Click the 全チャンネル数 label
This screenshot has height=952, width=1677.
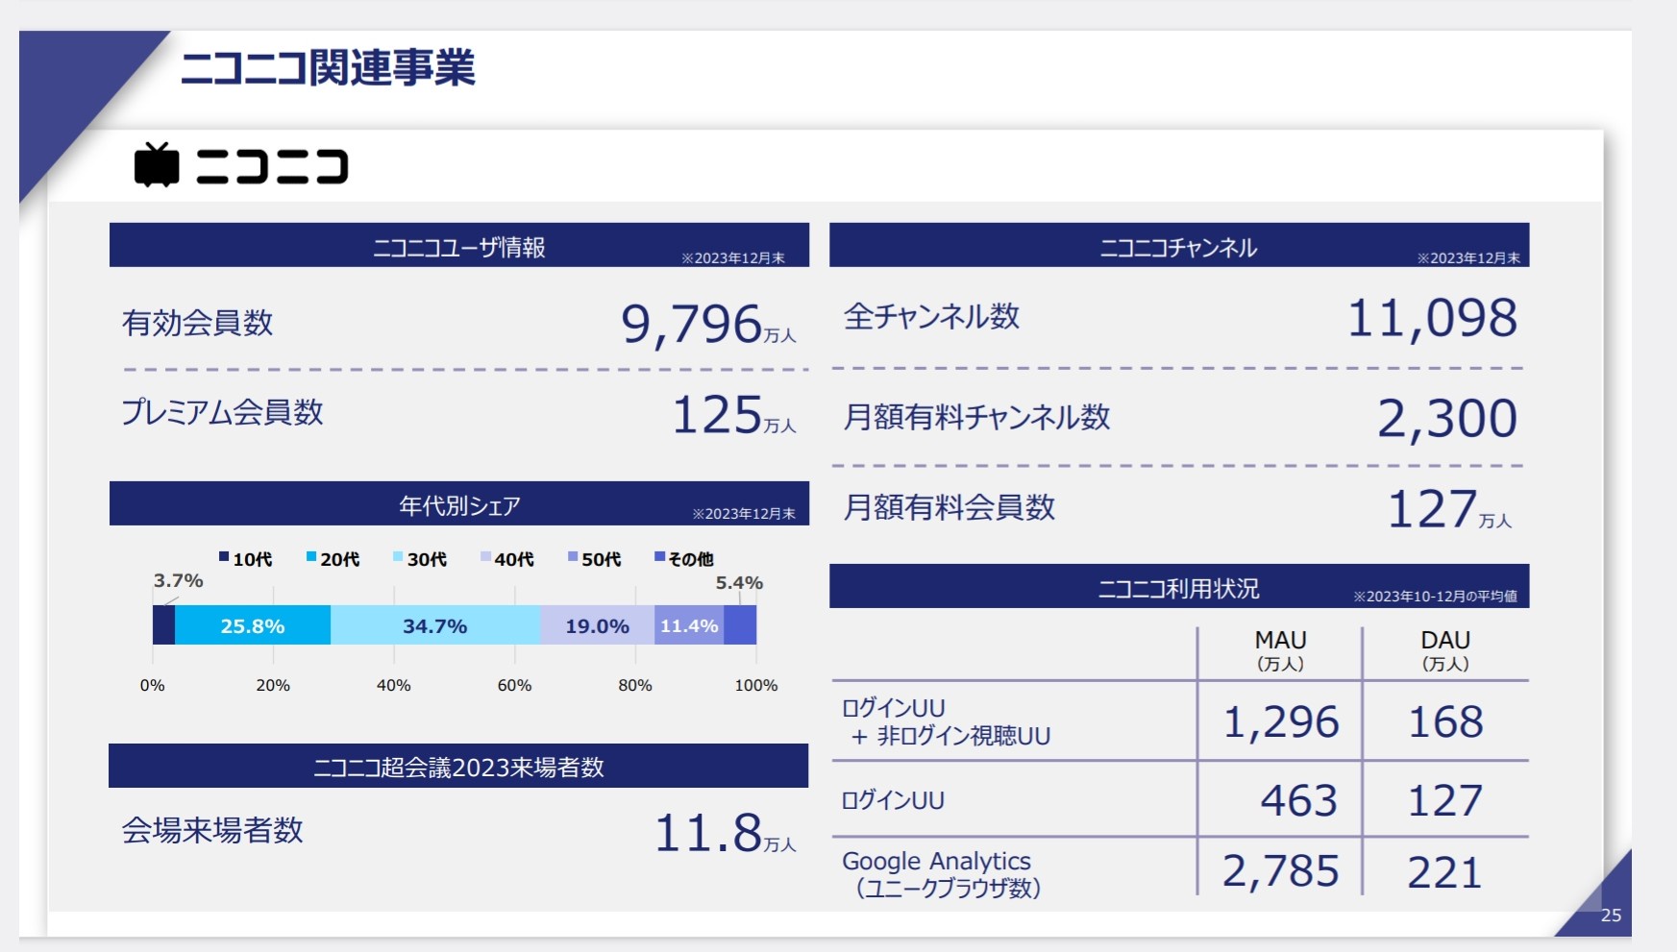[931, 316]
